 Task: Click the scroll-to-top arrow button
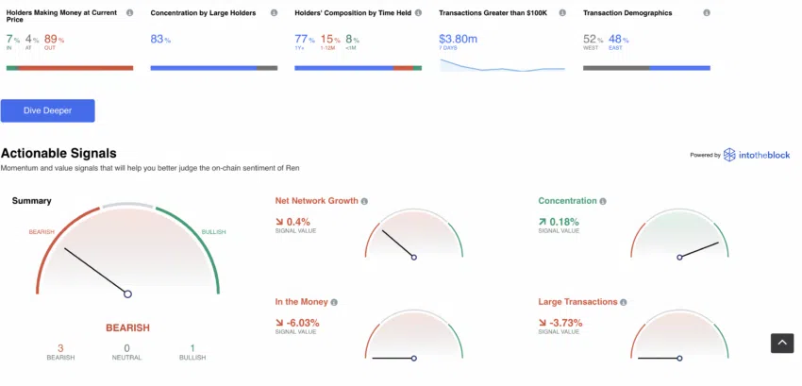coord(782,344)
